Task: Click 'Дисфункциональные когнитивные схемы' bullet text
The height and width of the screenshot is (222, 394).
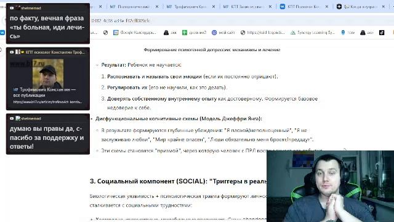Action: [x=179, y=118]
